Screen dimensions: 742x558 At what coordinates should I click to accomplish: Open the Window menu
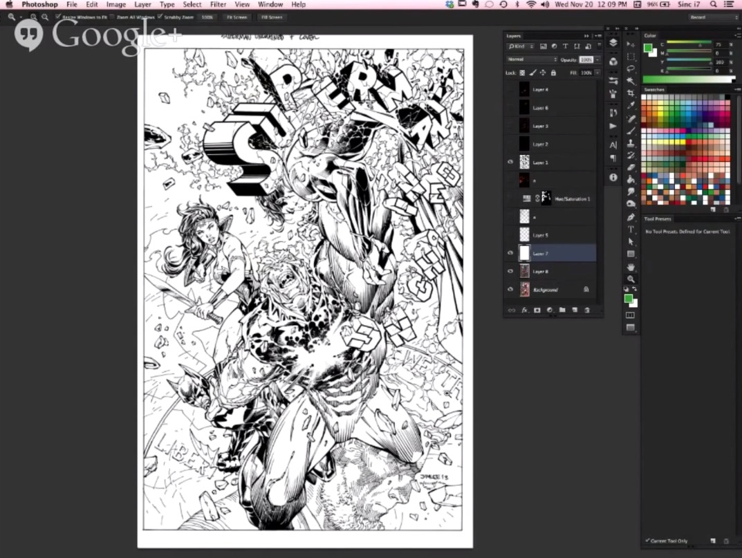point(270,4)
